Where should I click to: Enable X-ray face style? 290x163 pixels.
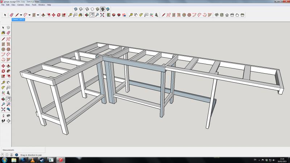pyautogui.click(x=76, y=9)
